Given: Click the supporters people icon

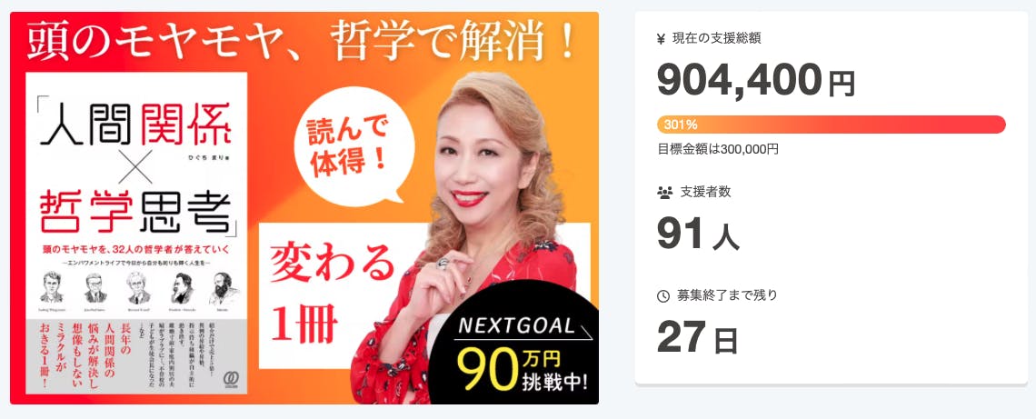Looking at the screenshot, I should point(664,193).
